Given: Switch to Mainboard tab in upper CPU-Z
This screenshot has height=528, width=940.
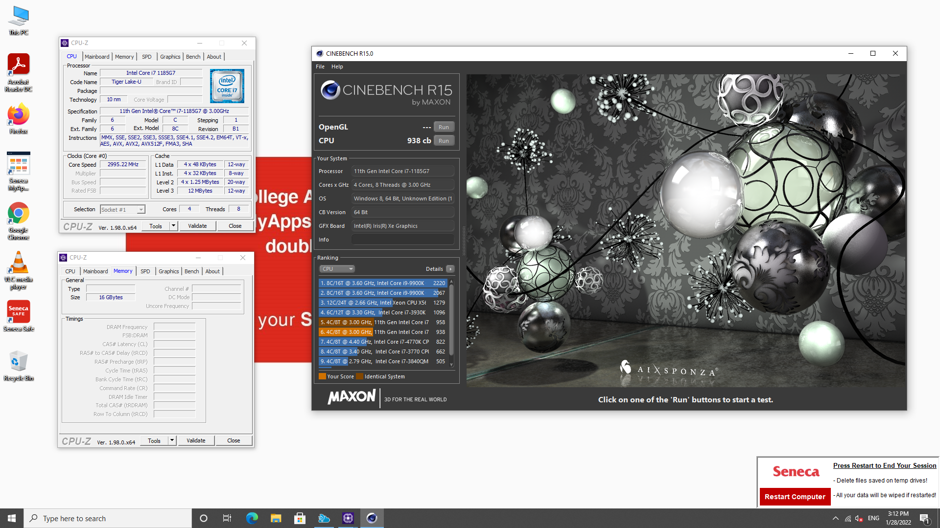Looking at the screenshot, I should 97,57.
